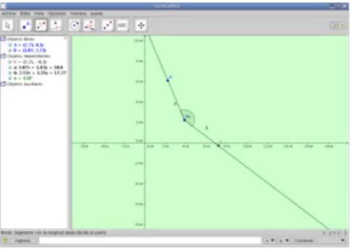The height and width of the screenshot is (250, 351).
Task: Click the Ingreso label button
Action: (x=22, y=241)
